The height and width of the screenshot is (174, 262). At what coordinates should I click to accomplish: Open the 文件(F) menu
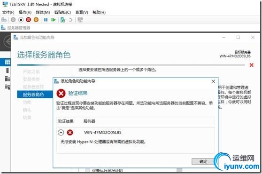point(8,12)
